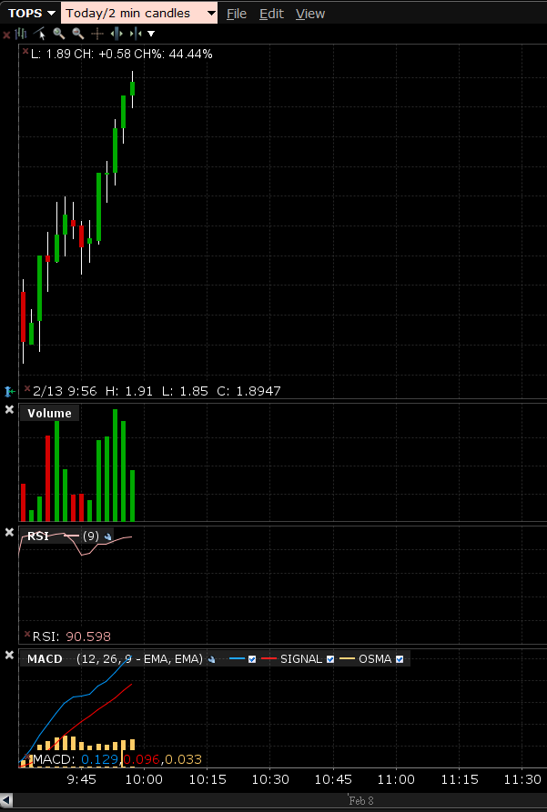Screen dimensions: 547x812
Task: Click the OSMA legend label
Action: [x=375, y=659]
